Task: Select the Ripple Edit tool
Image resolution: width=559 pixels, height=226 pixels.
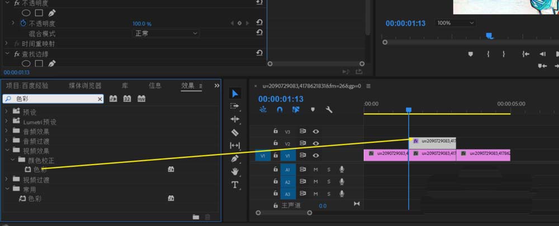Action: (x=235, y=119)
